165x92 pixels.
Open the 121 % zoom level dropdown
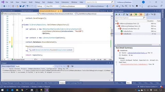point(5,59)
